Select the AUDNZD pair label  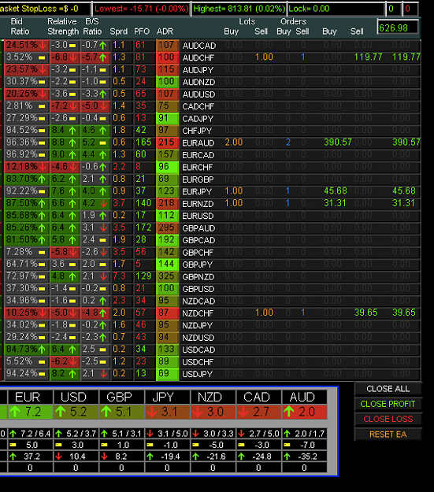coord(198,82)
